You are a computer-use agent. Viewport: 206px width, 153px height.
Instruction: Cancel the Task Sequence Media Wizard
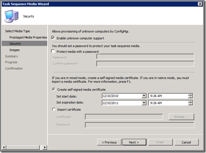coord(187,142)
